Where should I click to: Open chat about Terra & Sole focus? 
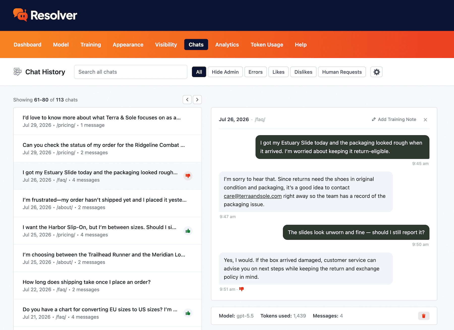tap(107, 121)
